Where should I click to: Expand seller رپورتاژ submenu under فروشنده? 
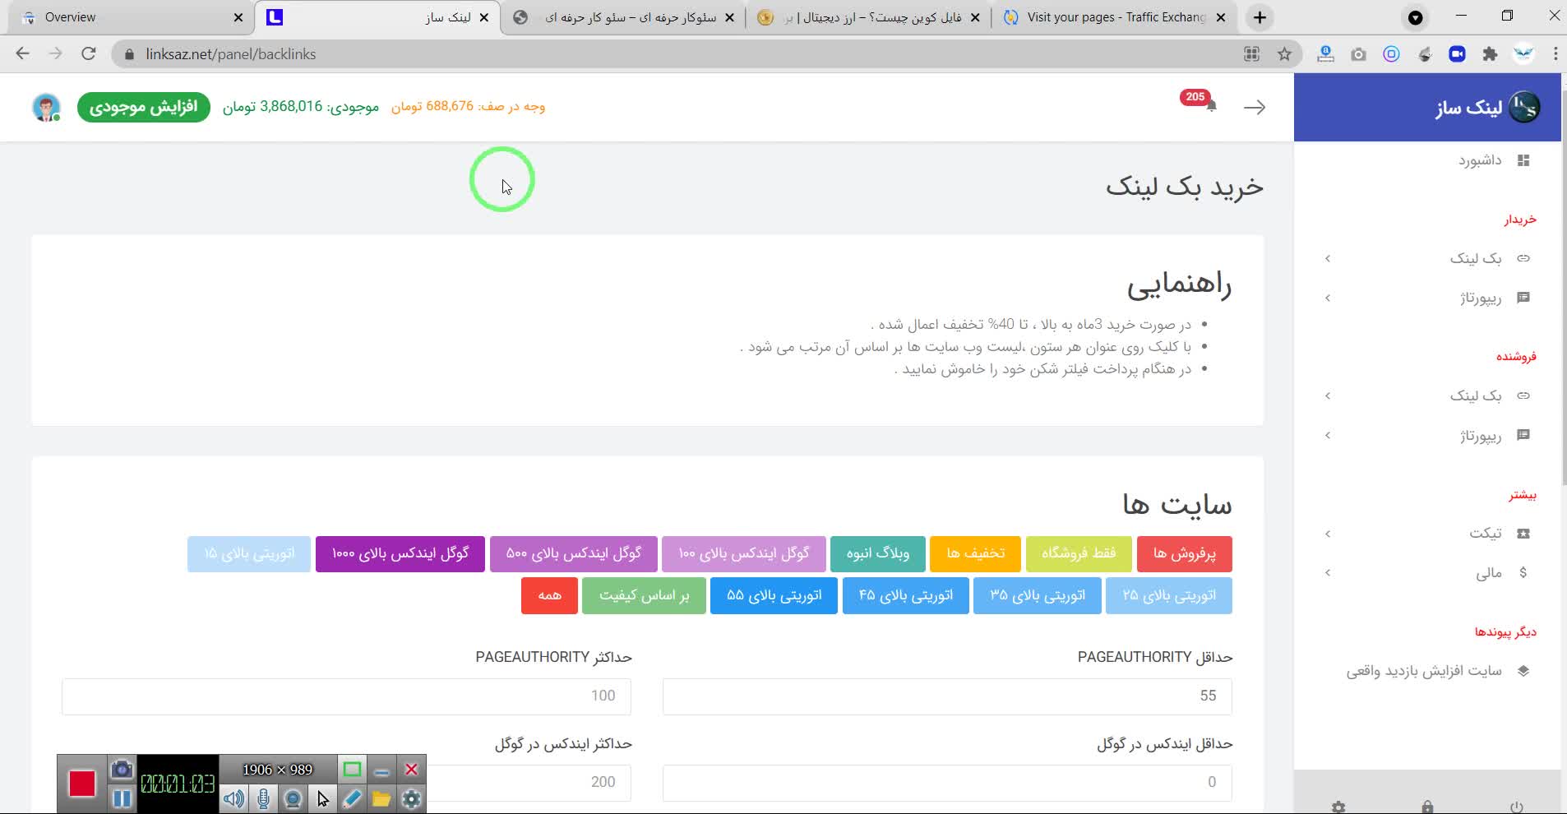tap(1428, 435)
